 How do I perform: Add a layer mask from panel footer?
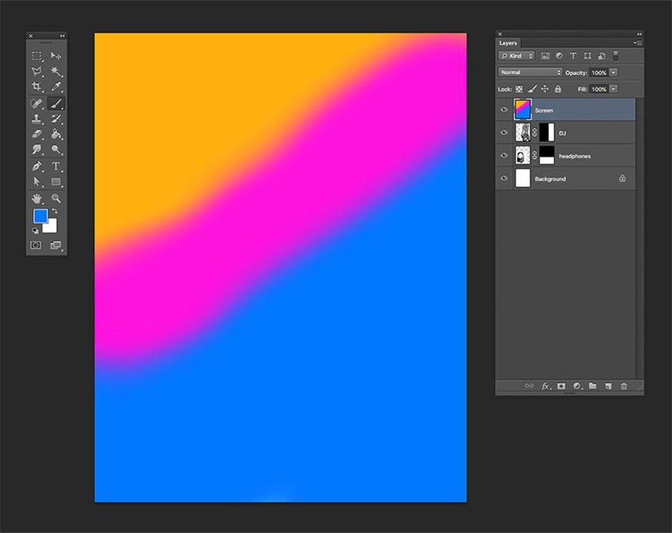tap(561, 386)
